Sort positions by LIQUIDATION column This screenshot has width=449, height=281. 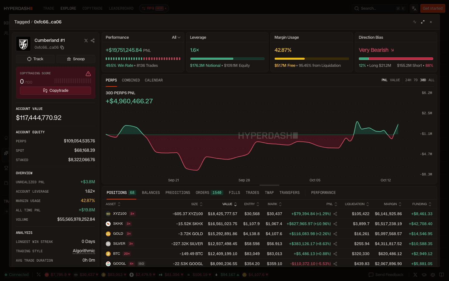point(357,204)
